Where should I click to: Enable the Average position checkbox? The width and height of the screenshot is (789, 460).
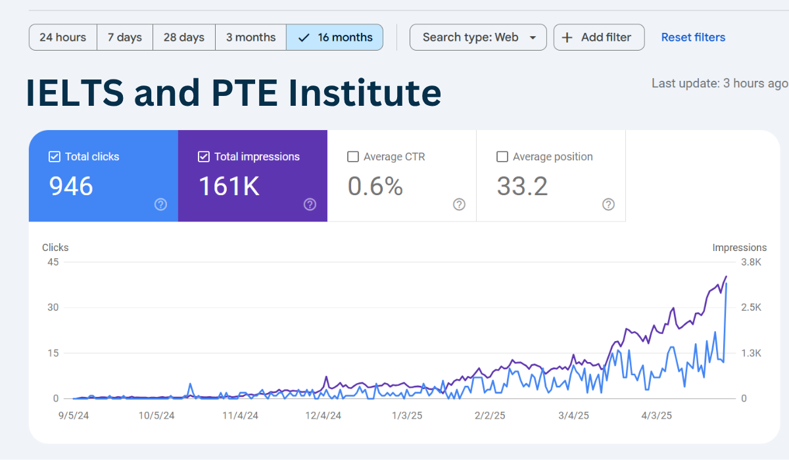click(502, 156)
